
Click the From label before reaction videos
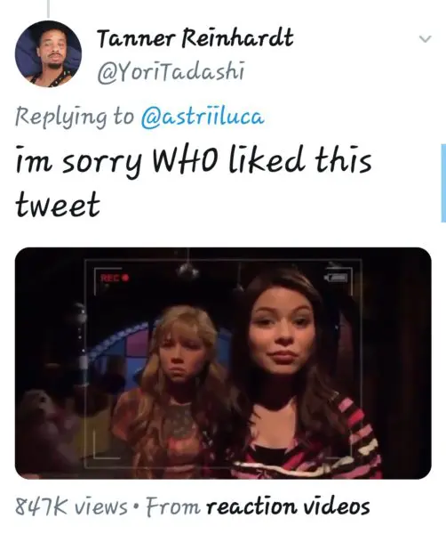click(x=173, y=506)
